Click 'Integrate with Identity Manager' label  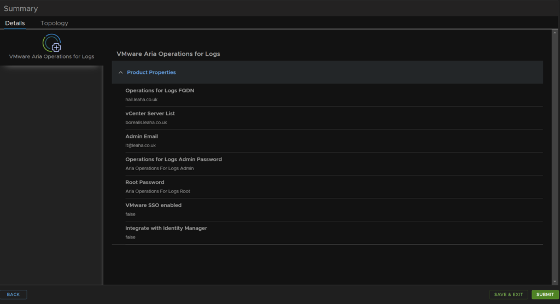coord(166,228)
